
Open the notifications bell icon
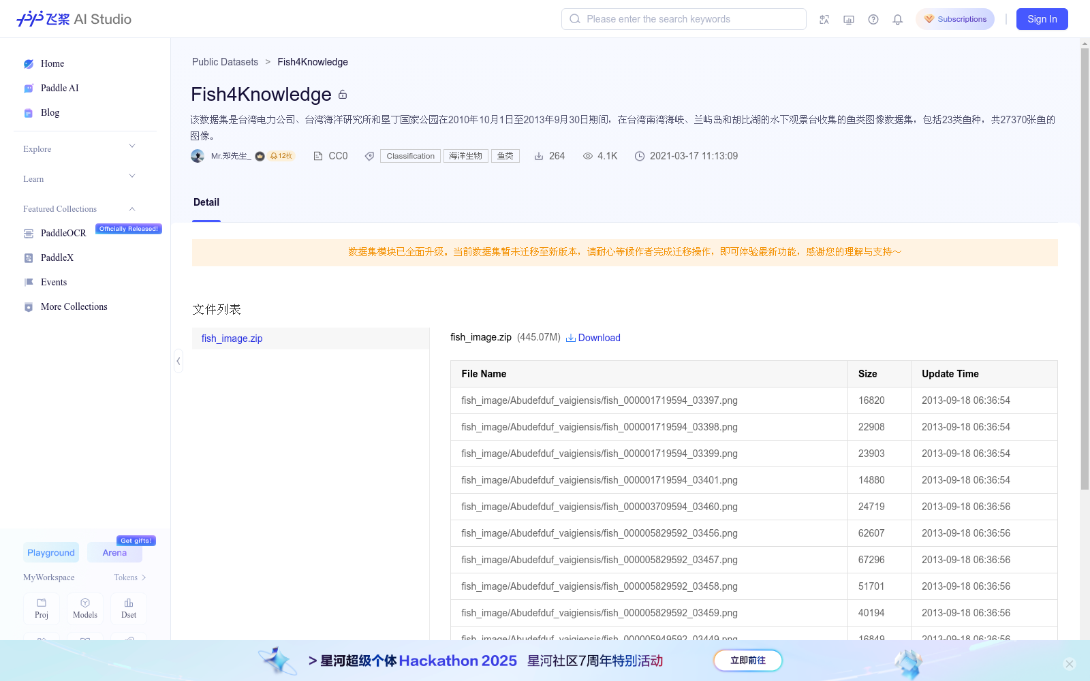(x=898, y=19)
